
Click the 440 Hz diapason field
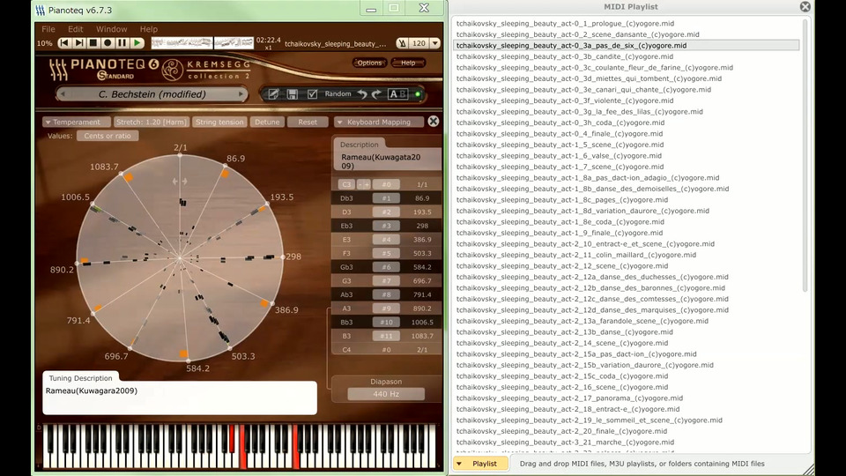tap(386, 394)
